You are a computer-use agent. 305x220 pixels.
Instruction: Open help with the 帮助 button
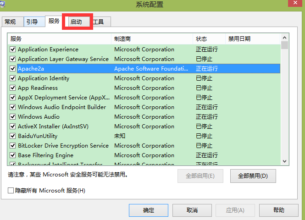[278, 210]
